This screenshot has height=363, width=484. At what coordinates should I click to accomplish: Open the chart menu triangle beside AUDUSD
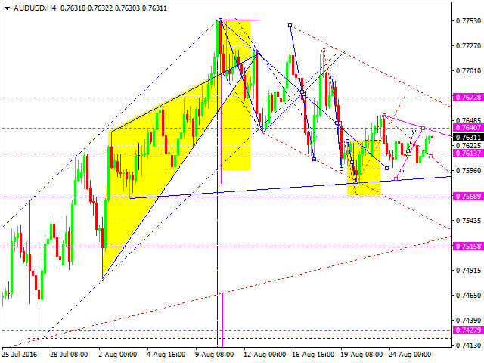pos(8,8)
